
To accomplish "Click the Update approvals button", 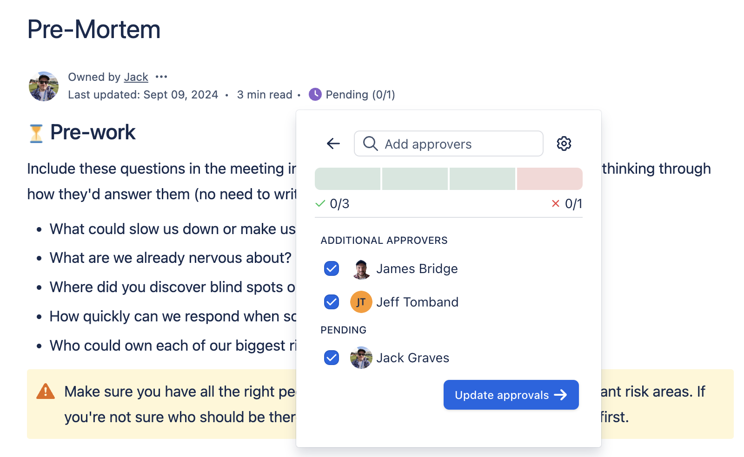I will tap(511, 395).
